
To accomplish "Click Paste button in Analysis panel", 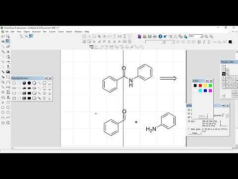I will coord(195,133).
